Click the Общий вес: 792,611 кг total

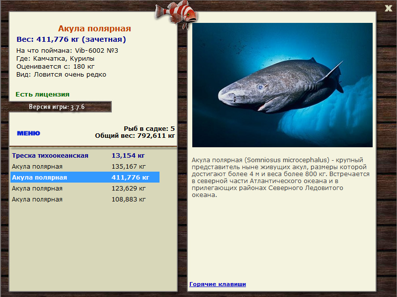(x=135, y=136)
